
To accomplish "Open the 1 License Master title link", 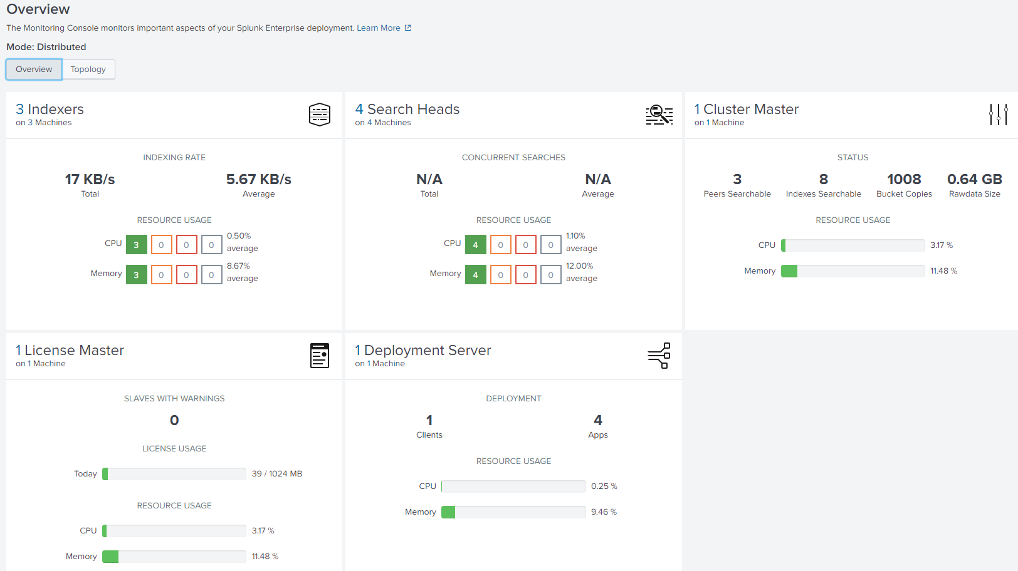I will (70, 351).
